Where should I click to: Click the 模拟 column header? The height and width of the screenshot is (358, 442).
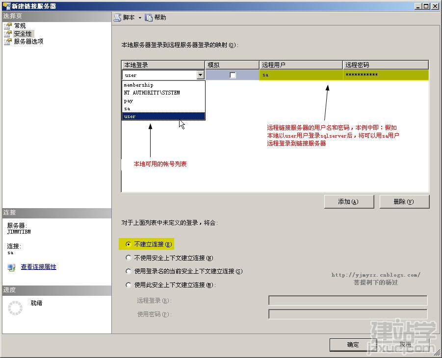[232, 65]
